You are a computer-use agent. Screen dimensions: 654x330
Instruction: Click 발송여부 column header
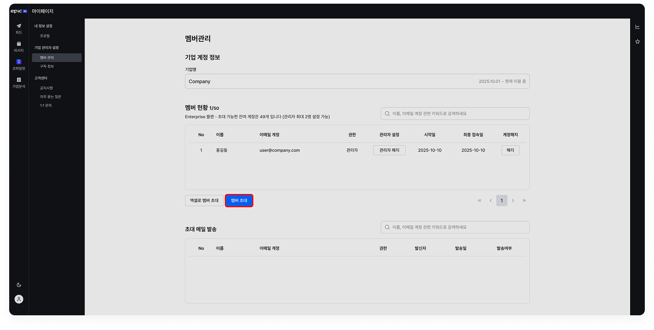click(504, 248)
